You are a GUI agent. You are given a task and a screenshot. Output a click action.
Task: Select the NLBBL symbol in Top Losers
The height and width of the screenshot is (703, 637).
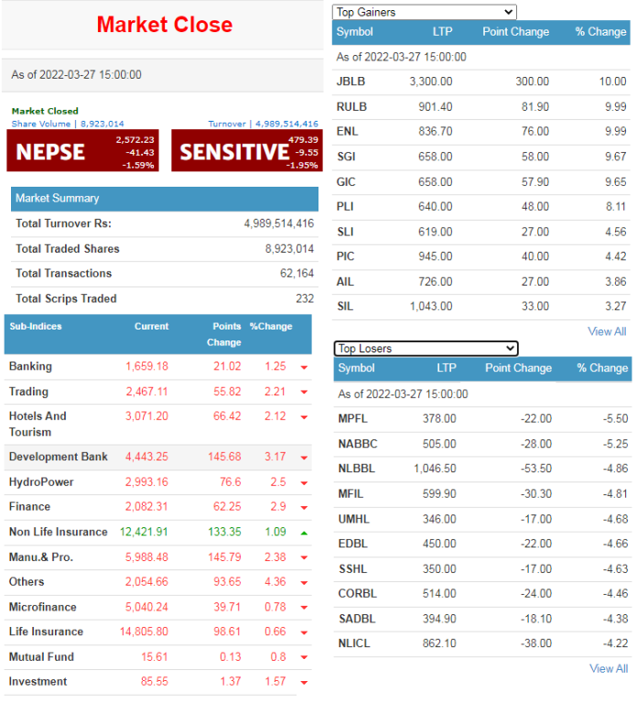(356, 469)
